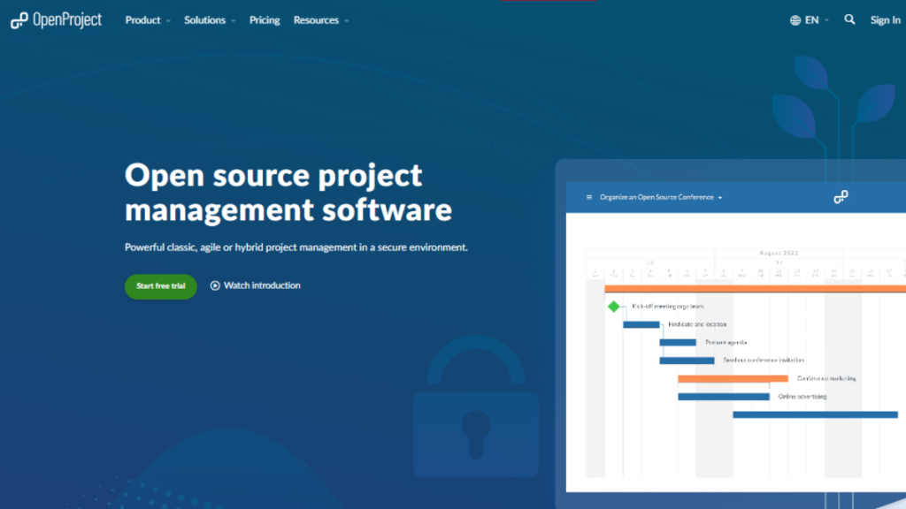
Task: Click the OpenProject logo in the navigation bar
Action: click(55, 19)
